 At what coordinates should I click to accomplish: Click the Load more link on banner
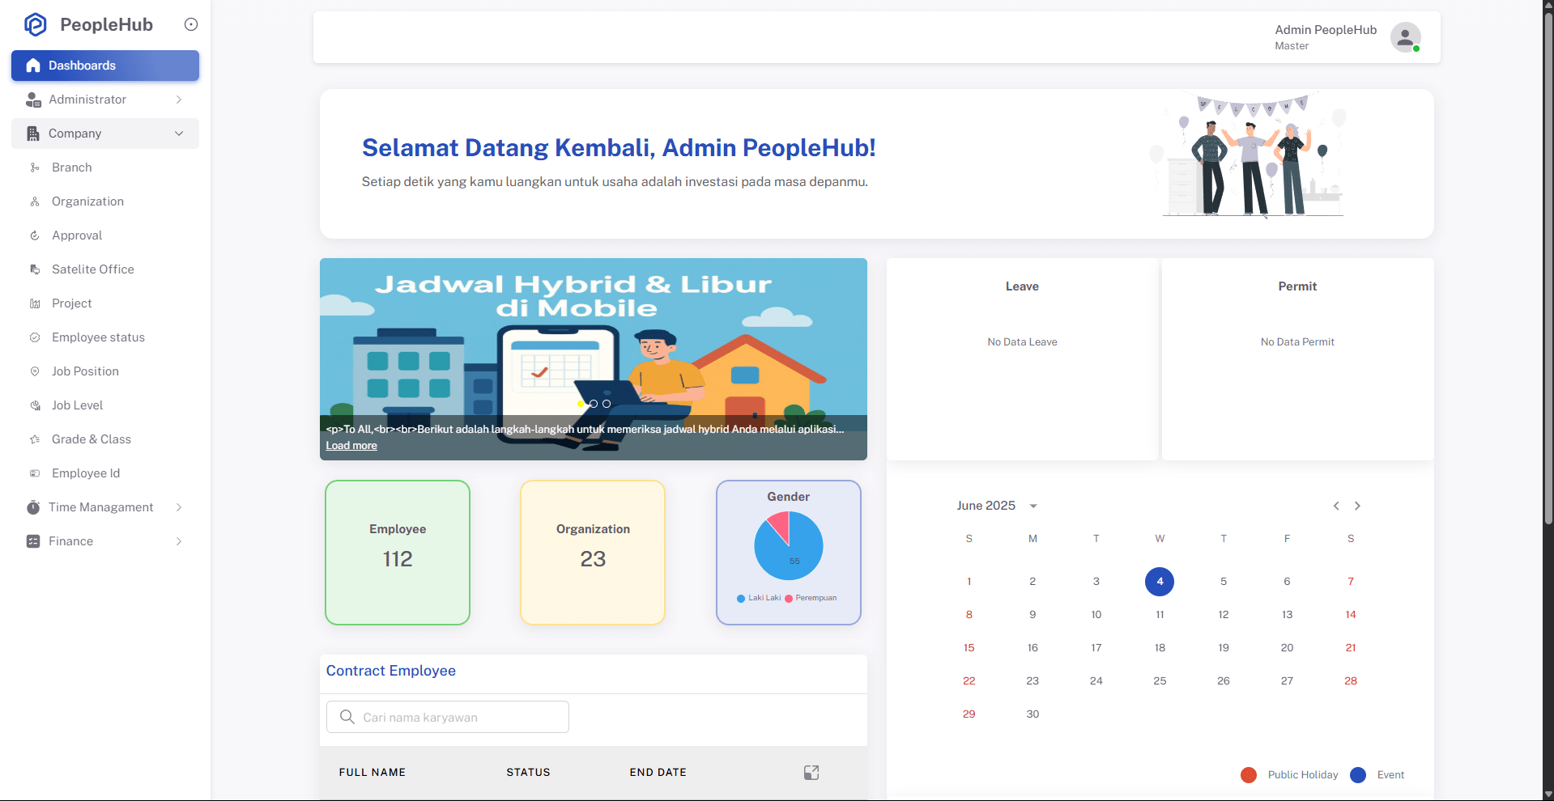click(x=351, y=445)
